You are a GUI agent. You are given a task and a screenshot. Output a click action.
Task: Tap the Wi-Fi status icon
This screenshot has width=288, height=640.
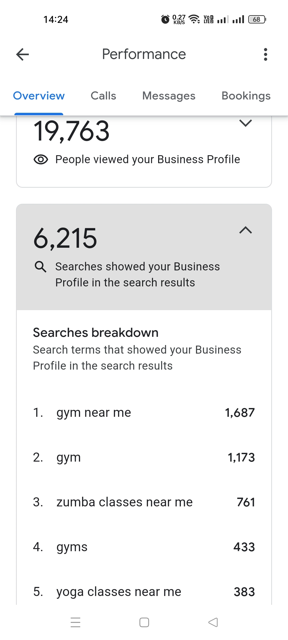194,19
